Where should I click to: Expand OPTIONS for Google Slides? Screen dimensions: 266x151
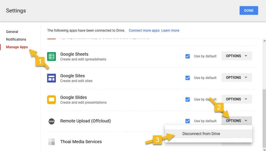pos(236,99)
